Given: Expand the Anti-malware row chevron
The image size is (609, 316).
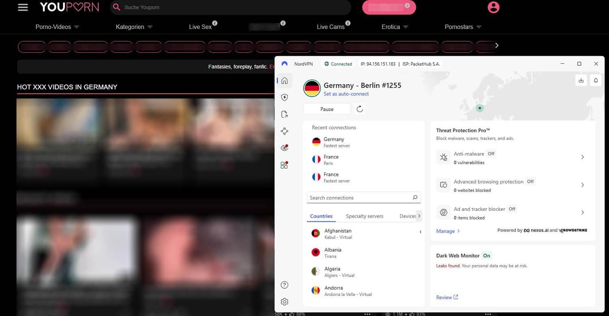Looking at the screenshot, I should (x=583, y=157).
